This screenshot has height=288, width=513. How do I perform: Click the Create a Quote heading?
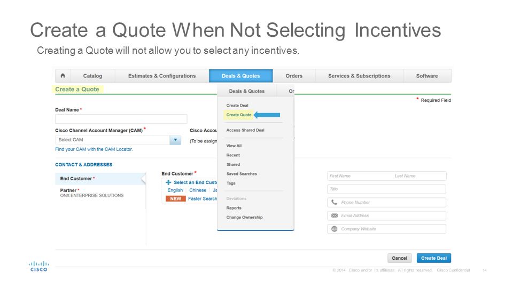[77, 89]
